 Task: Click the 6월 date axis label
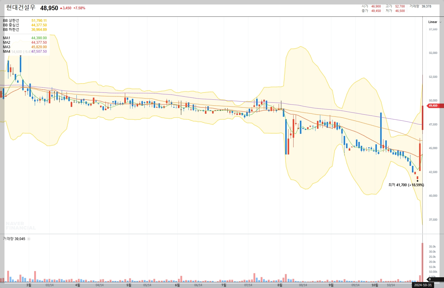click(x=177, y=285)
